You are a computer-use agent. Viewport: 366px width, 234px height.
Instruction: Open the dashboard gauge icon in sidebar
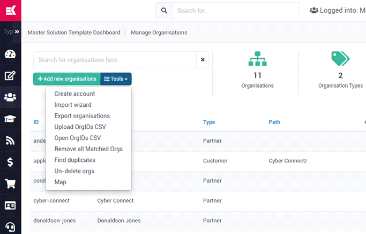point(10,54)
